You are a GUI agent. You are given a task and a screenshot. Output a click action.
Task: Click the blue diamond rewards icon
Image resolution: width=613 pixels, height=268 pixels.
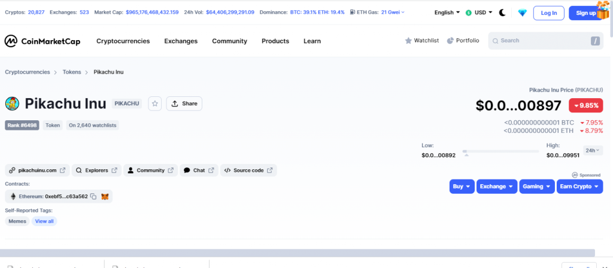522,13
